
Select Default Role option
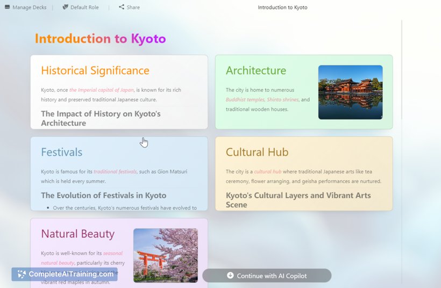pos(81,8)
